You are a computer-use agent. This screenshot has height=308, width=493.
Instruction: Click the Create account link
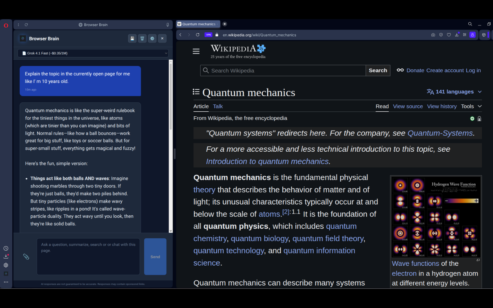click(445, 70)
